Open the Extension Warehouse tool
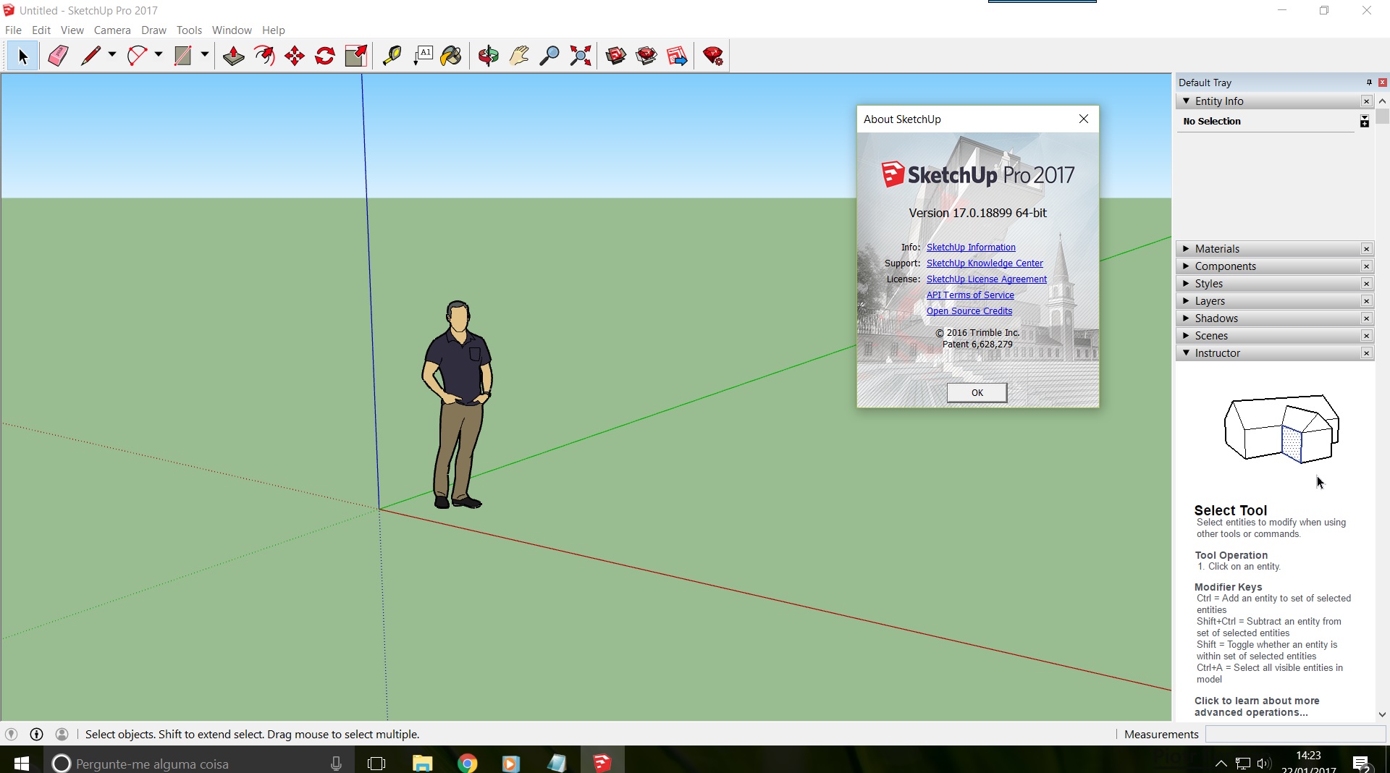The height and width of the screenshot is (773, 1390). pos(646,56)
